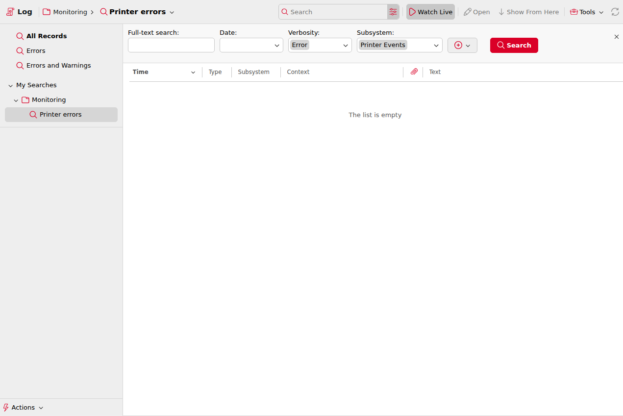Click the refresh icon
623x416 pixels.
615,12
